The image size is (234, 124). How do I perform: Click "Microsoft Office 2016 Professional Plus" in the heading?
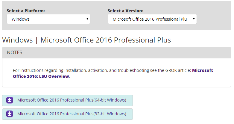tap(106, 40)
